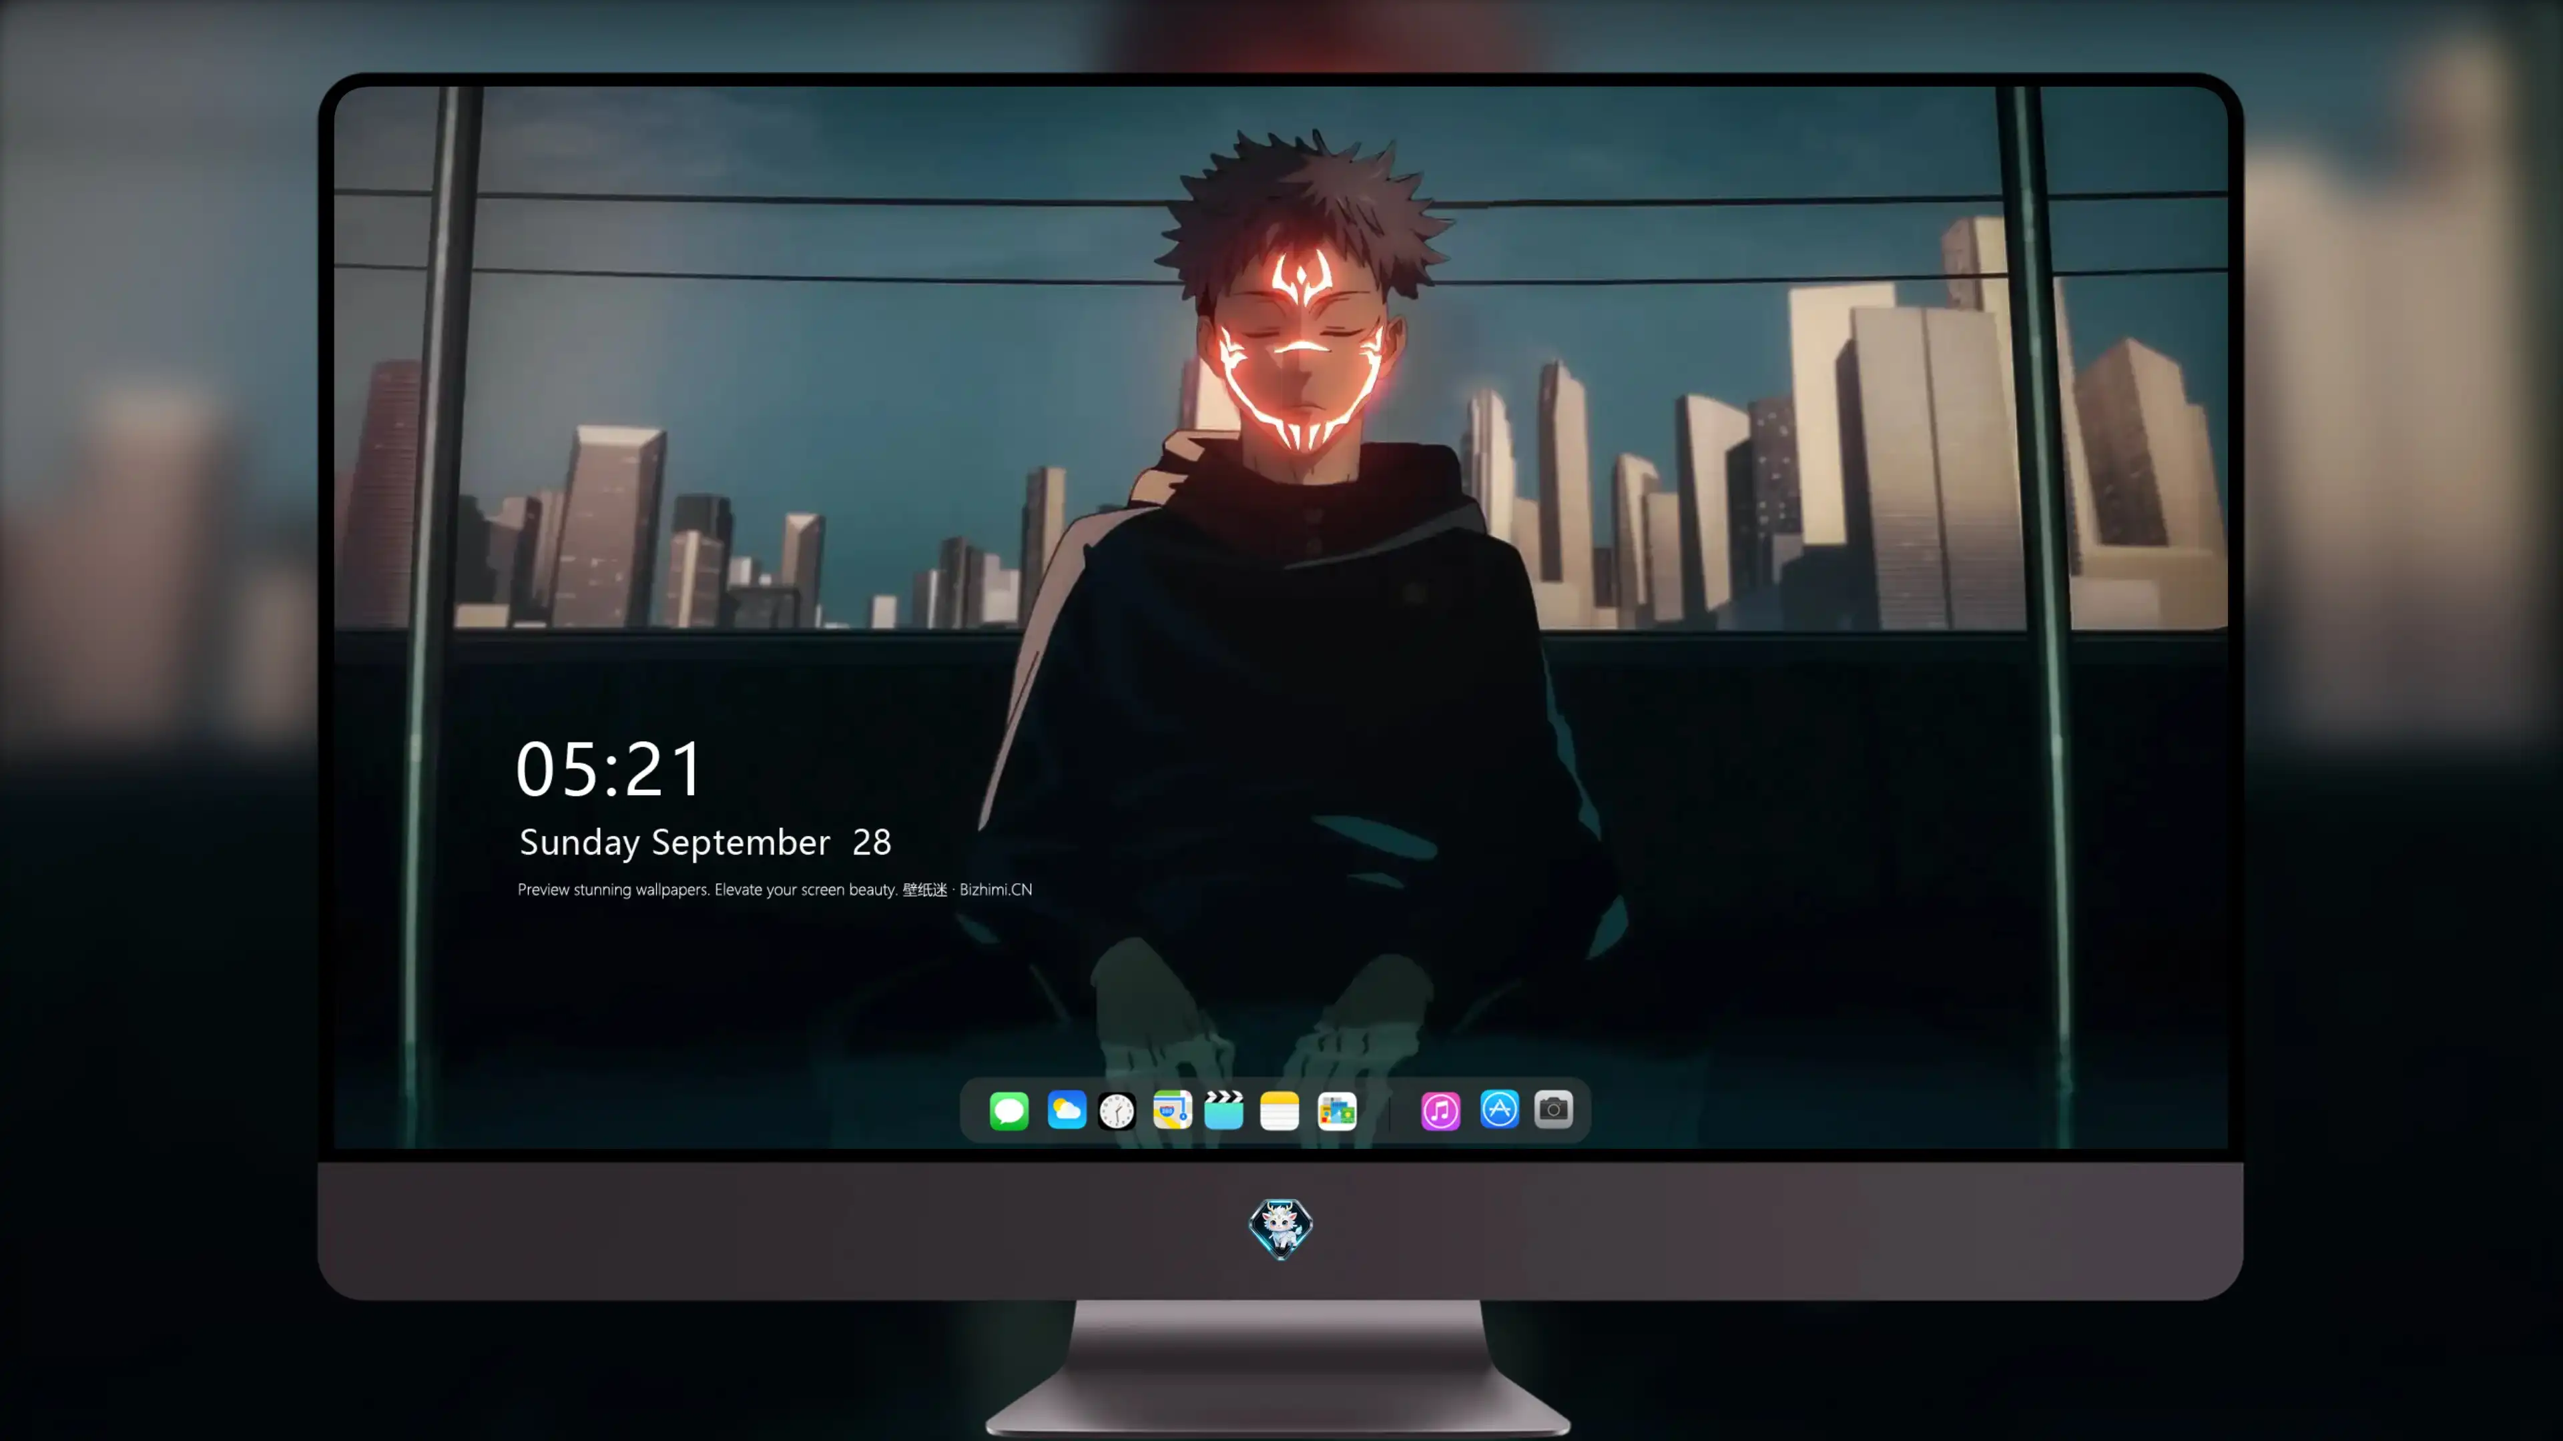Click the 05:21 clock display
Screen dimensions: 2563x1441
(609, 769)
